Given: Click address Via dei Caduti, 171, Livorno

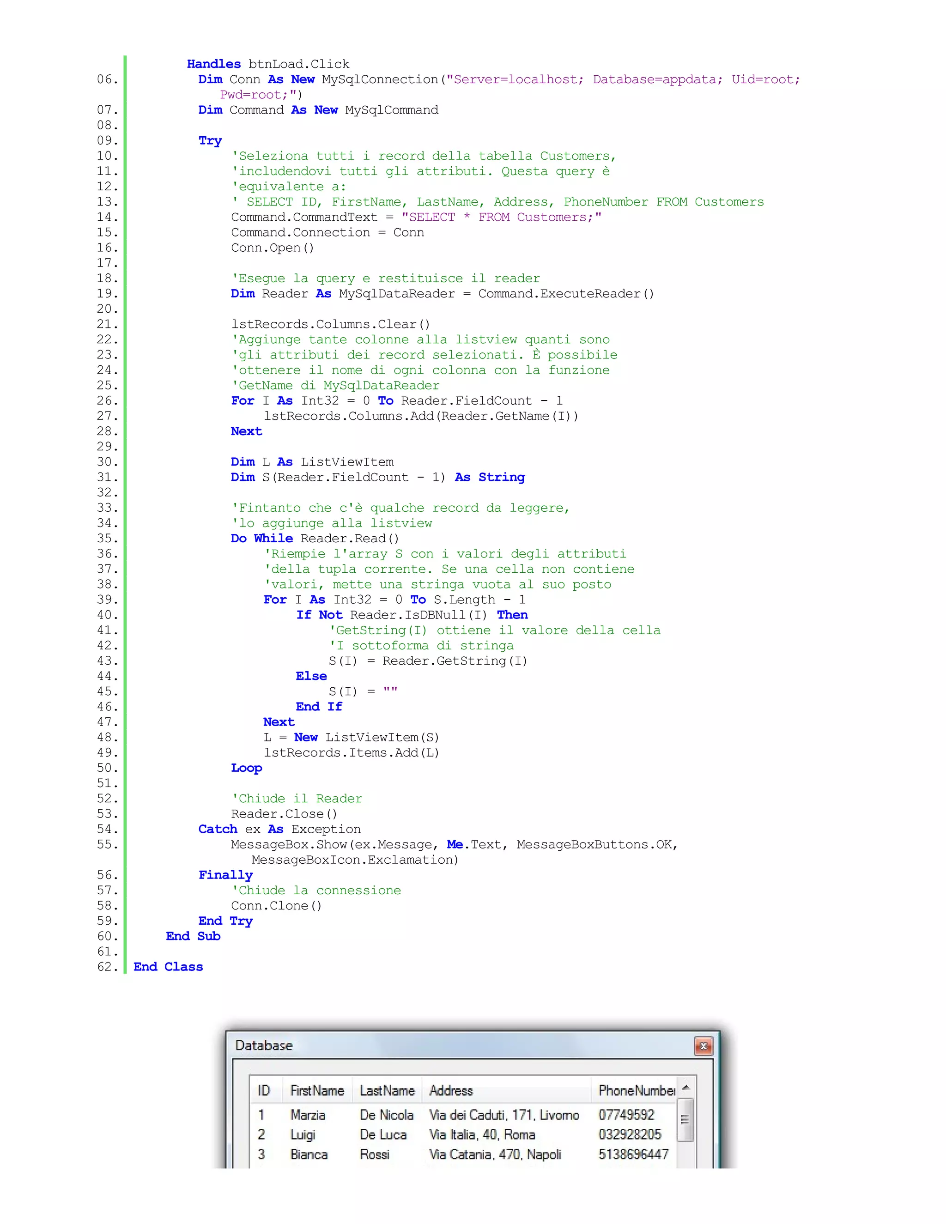Looking at the screenshot, I should click(x=504, y=1115).
